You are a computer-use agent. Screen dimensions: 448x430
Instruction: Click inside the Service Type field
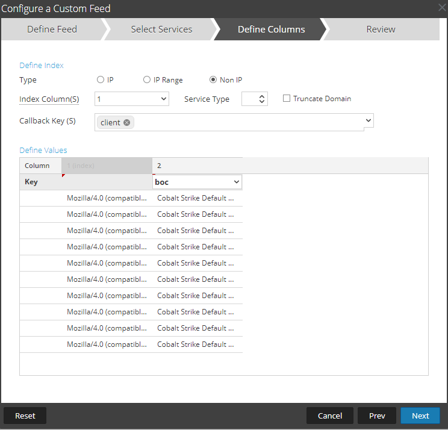[x=249, y=99]
